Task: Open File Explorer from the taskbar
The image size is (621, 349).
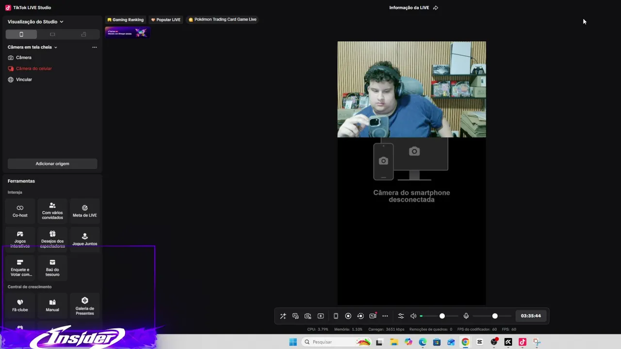Action: 394,342
